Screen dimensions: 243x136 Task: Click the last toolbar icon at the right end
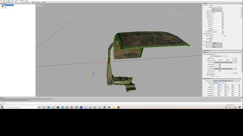[44, 2]
